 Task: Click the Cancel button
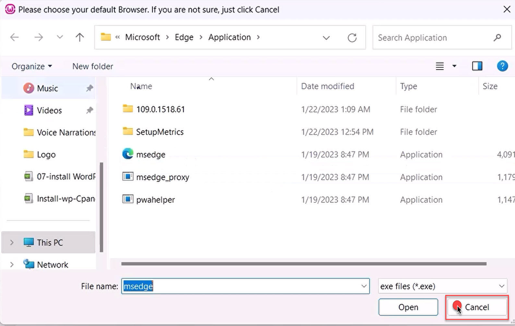point(477,307)
